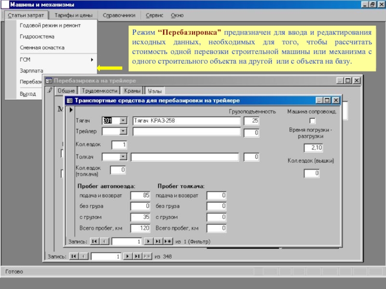Click толкач подача и возврат field
This screenshot has width=386, height=289.
[x=216, y=196]
